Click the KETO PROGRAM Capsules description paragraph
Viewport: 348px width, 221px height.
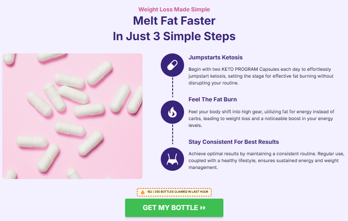click(261, 76)
